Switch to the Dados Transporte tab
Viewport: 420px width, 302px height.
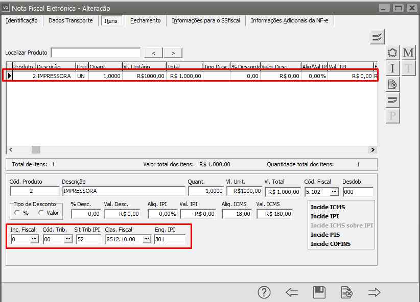click(71, 20)
